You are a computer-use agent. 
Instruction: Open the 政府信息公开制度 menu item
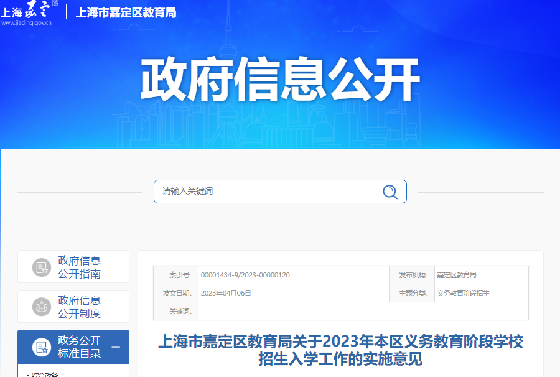(x=79, y=307)
